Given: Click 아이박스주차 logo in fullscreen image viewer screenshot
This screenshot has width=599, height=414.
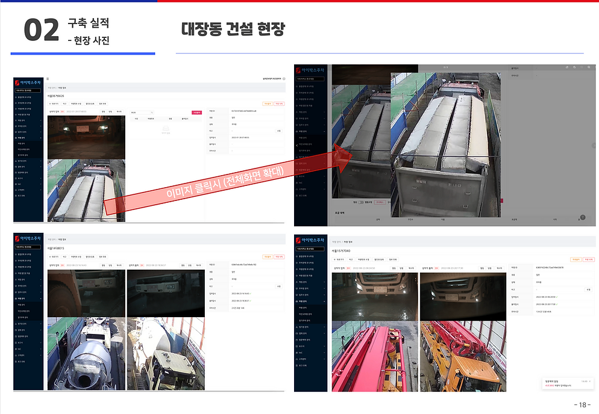Looking at the screenshot, I should click(309, 70).
